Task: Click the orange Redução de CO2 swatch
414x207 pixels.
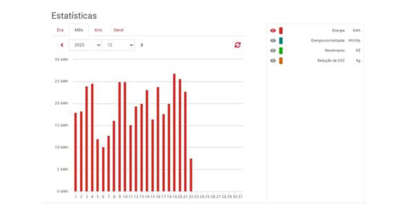Action: 281,60
